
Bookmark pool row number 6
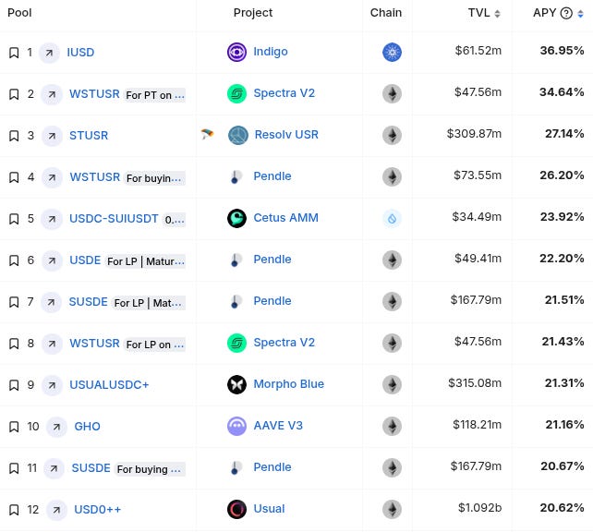pos(14,260)
